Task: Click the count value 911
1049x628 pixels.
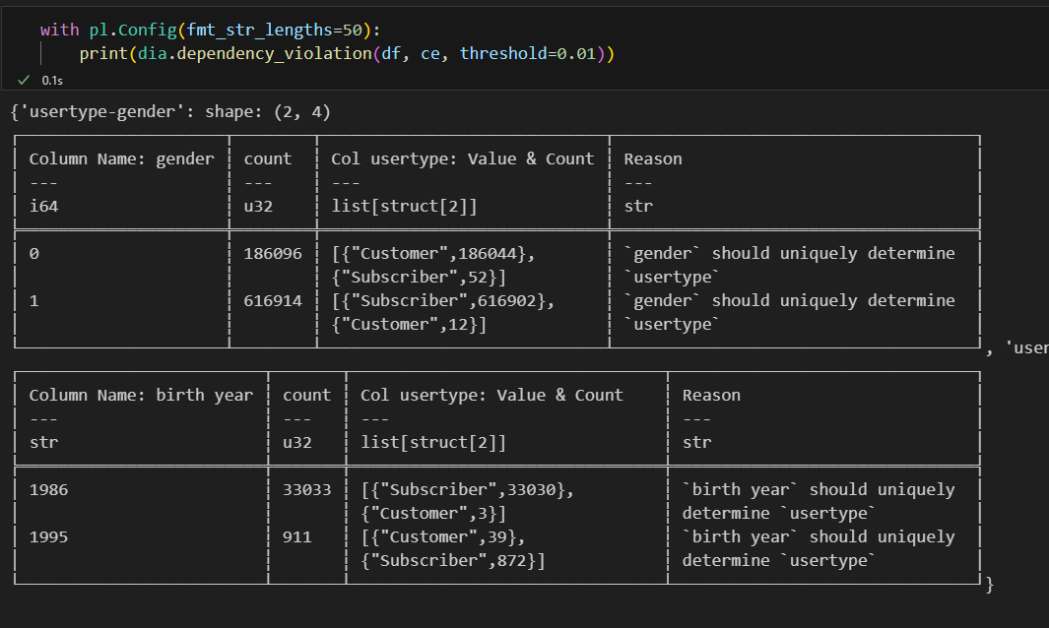Action: (x=297, y=537)
